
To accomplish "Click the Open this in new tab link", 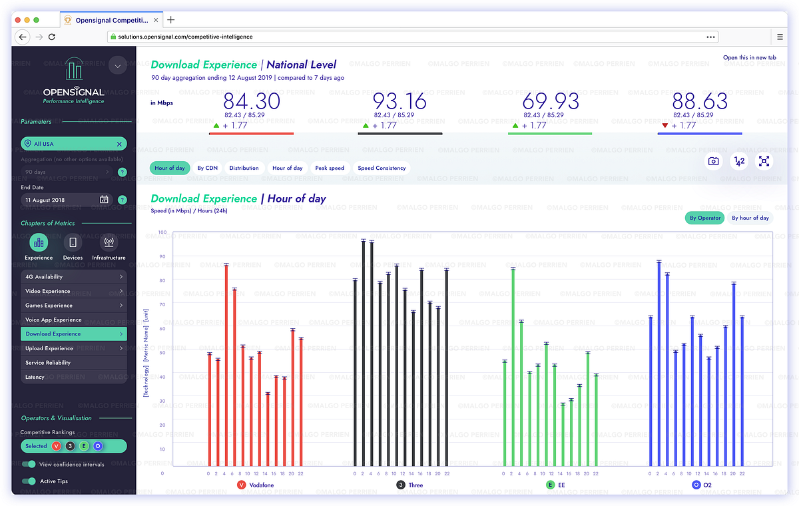I will pyautogui.click(x=750, y=57).
